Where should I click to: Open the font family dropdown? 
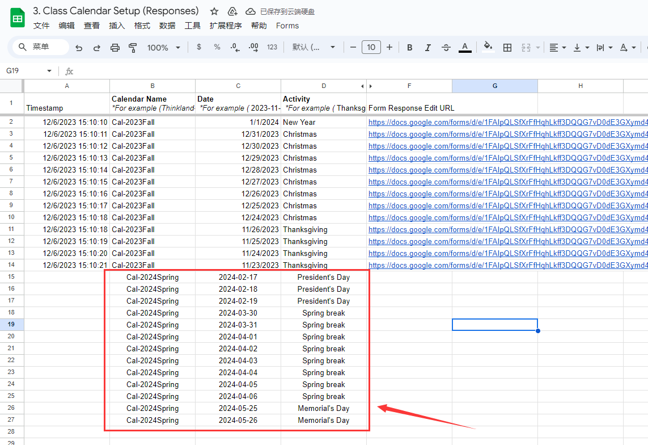point(314,48)
